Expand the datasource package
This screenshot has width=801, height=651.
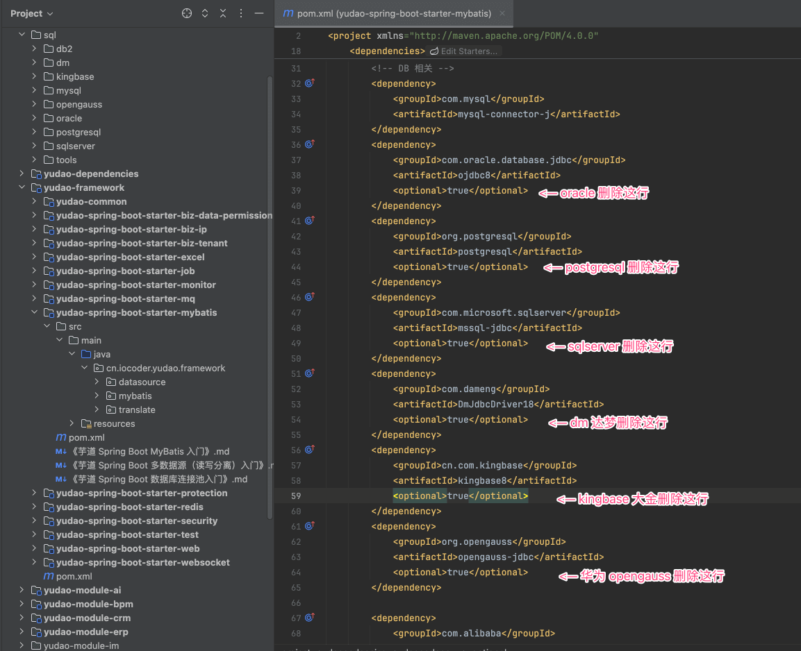(97, 382)
